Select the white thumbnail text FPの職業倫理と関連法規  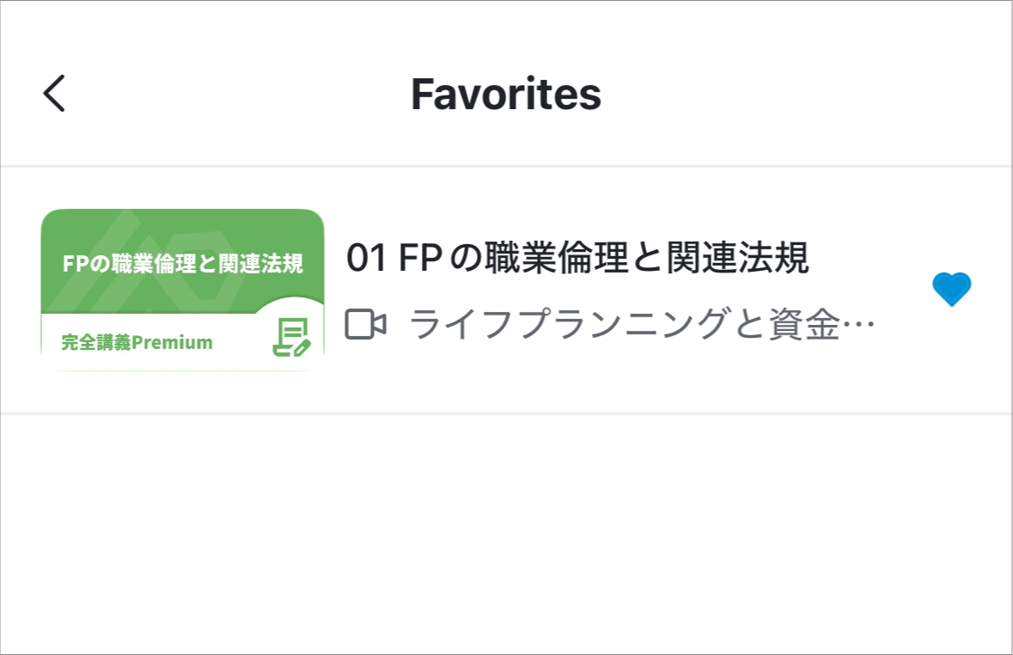click(183, 263)
